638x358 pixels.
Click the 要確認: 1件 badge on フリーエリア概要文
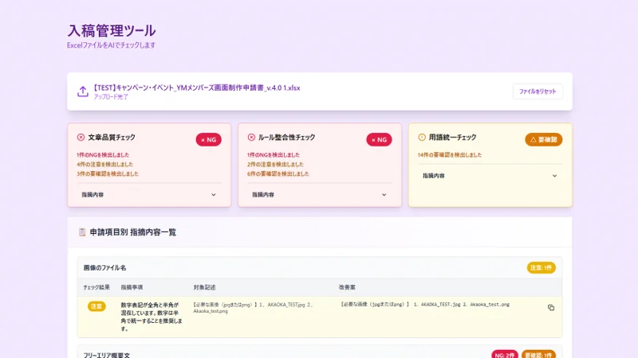pyautogui.click(x=538, y=355)
